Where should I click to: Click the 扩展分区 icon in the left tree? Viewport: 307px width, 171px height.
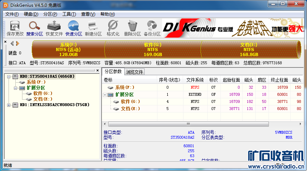[x=22, y=88]
